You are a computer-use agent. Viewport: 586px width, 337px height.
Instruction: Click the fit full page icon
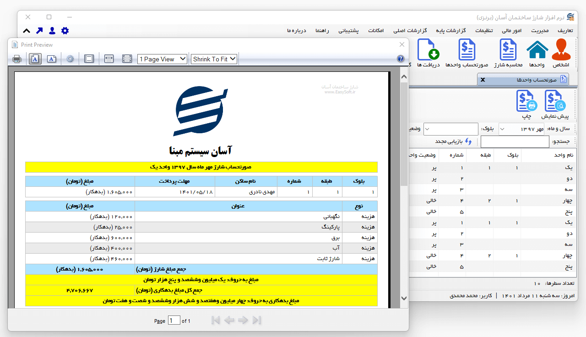pos(127,59)
